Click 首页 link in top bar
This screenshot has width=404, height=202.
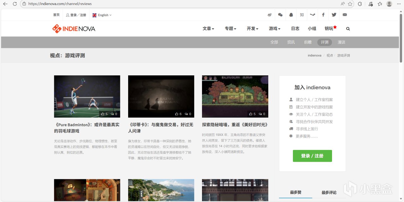pyautogui.click(x=56, y=15)
